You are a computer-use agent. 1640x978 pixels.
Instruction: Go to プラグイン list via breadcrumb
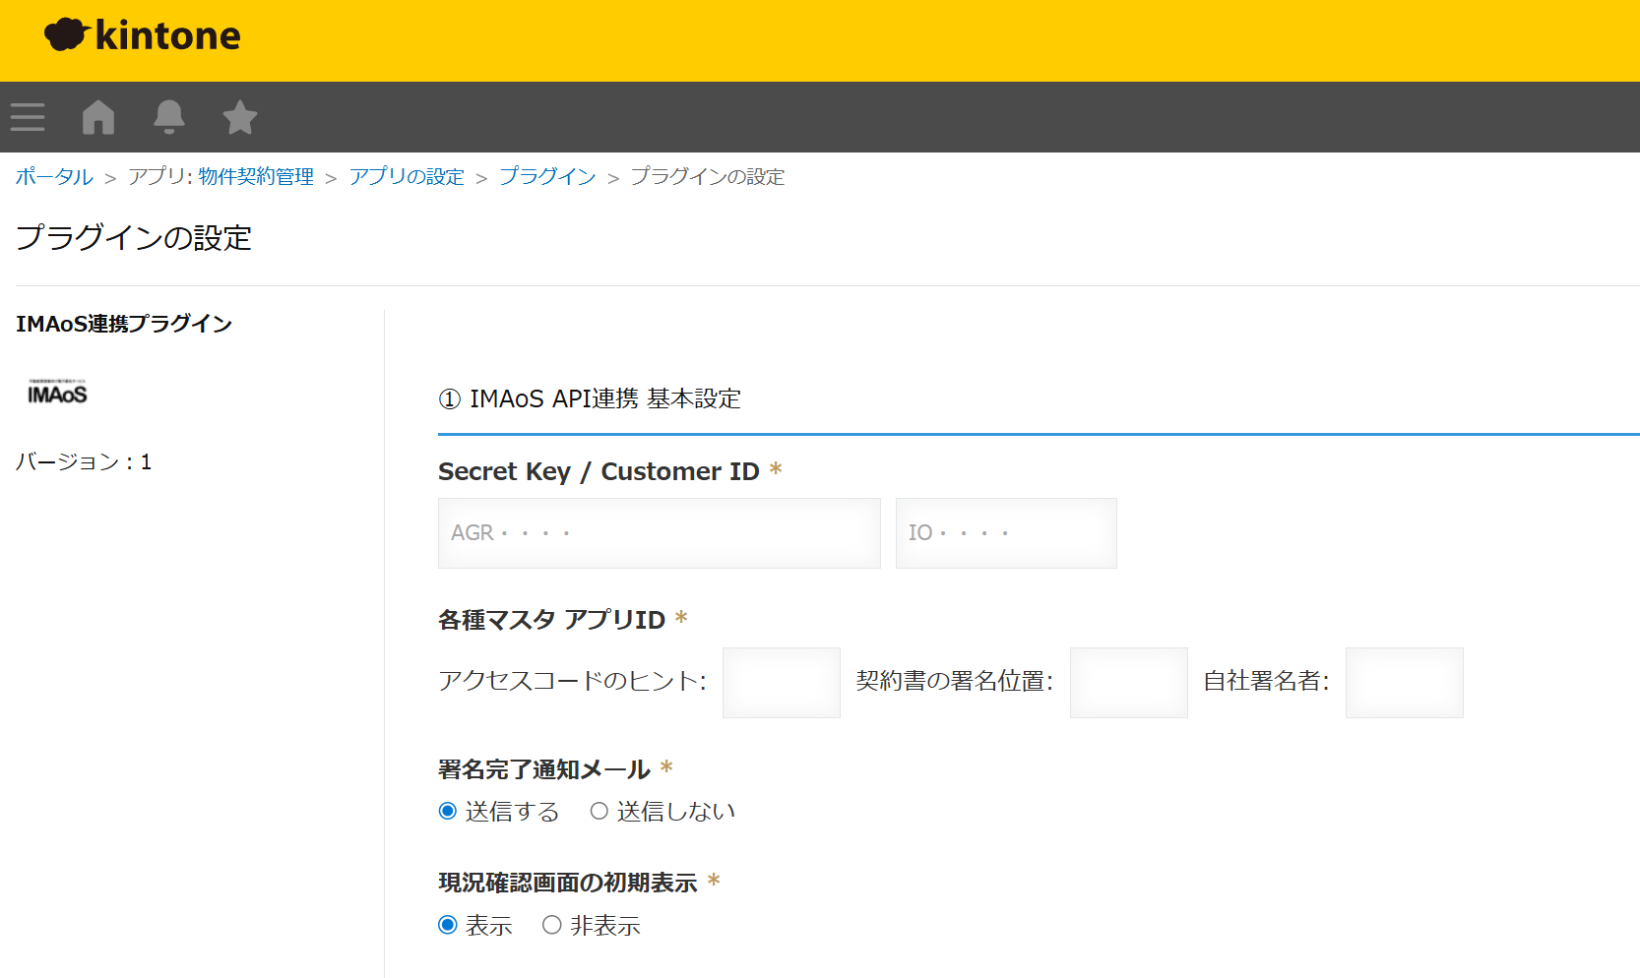[547, 176]
